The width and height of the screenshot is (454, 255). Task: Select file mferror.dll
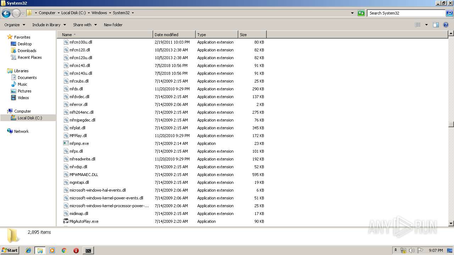[x=78, y=104]
